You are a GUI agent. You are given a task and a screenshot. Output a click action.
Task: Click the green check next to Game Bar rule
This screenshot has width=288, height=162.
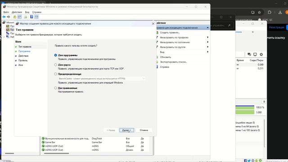[43, 142]
